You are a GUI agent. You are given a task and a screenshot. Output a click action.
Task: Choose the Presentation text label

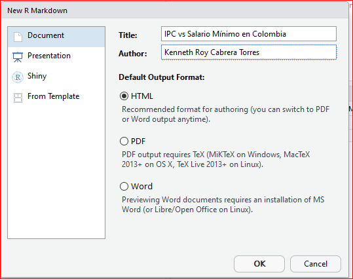pyautogui.click(x=49, y=56)
